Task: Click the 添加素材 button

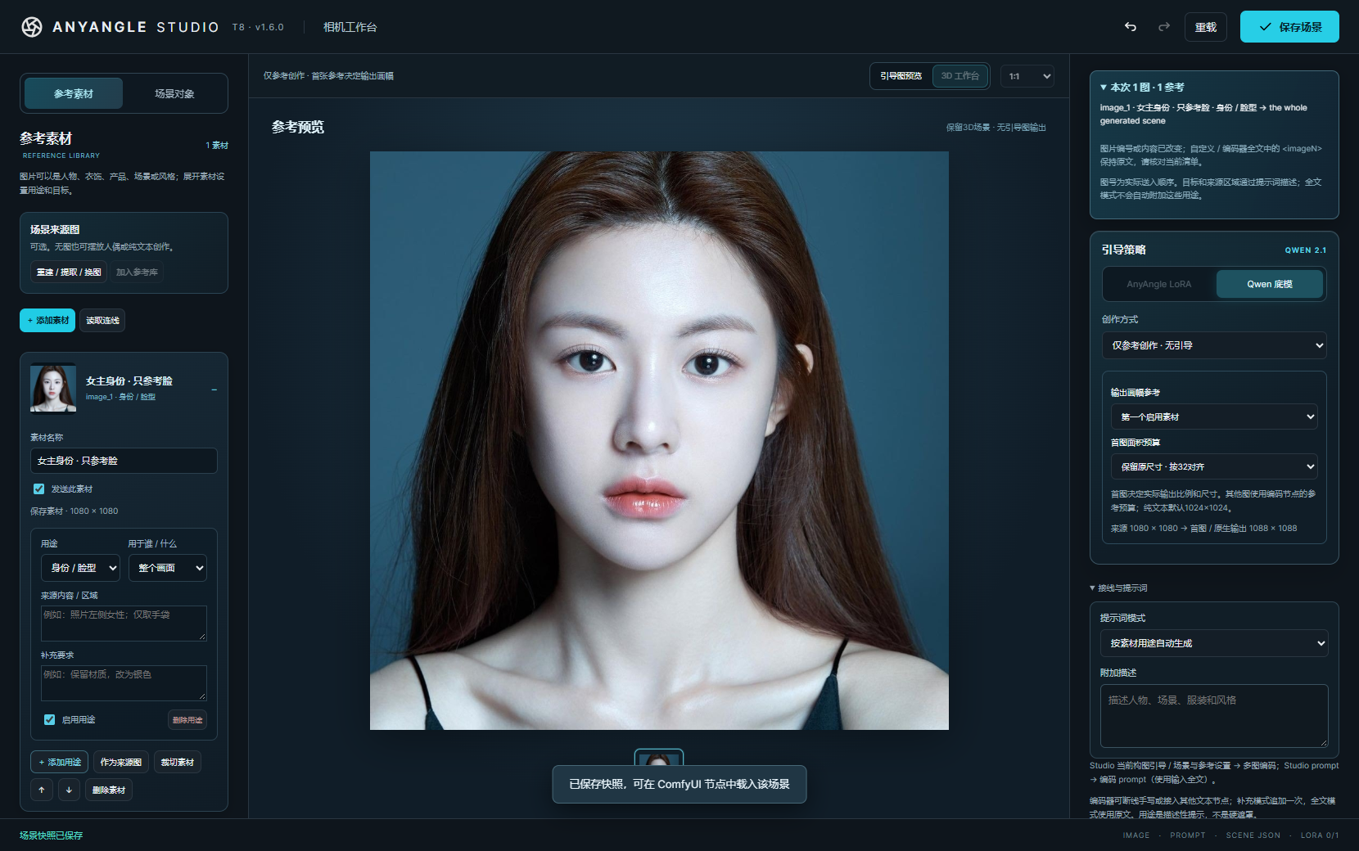Action: [x=47, y=320]
